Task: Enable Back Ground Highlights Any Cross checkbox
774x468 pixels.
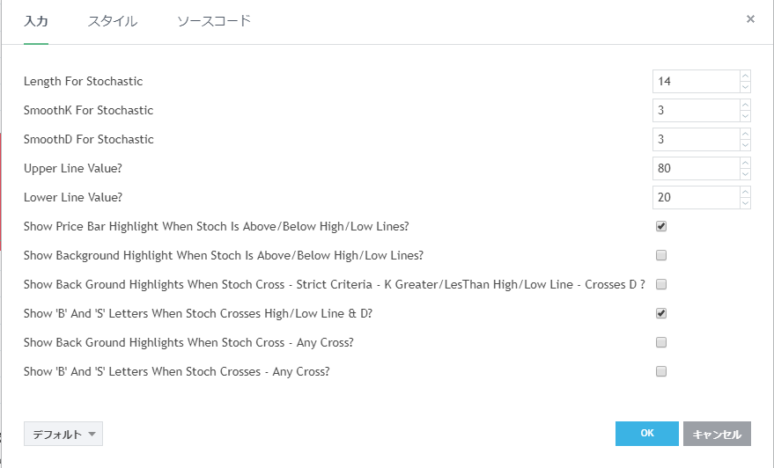Action: click(x=661, y=342)
